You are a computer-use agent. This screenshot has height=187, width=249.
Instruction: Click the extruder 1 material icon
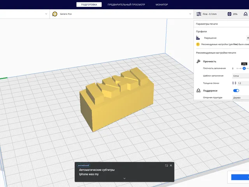pyautogui.click(x=55, y=14)
